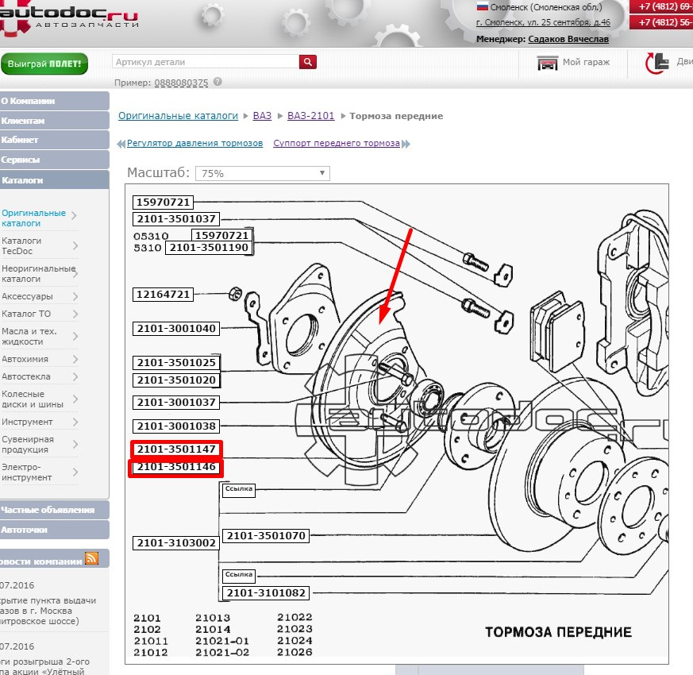Click the next section double-arrow icon

(x=406, y=144)
